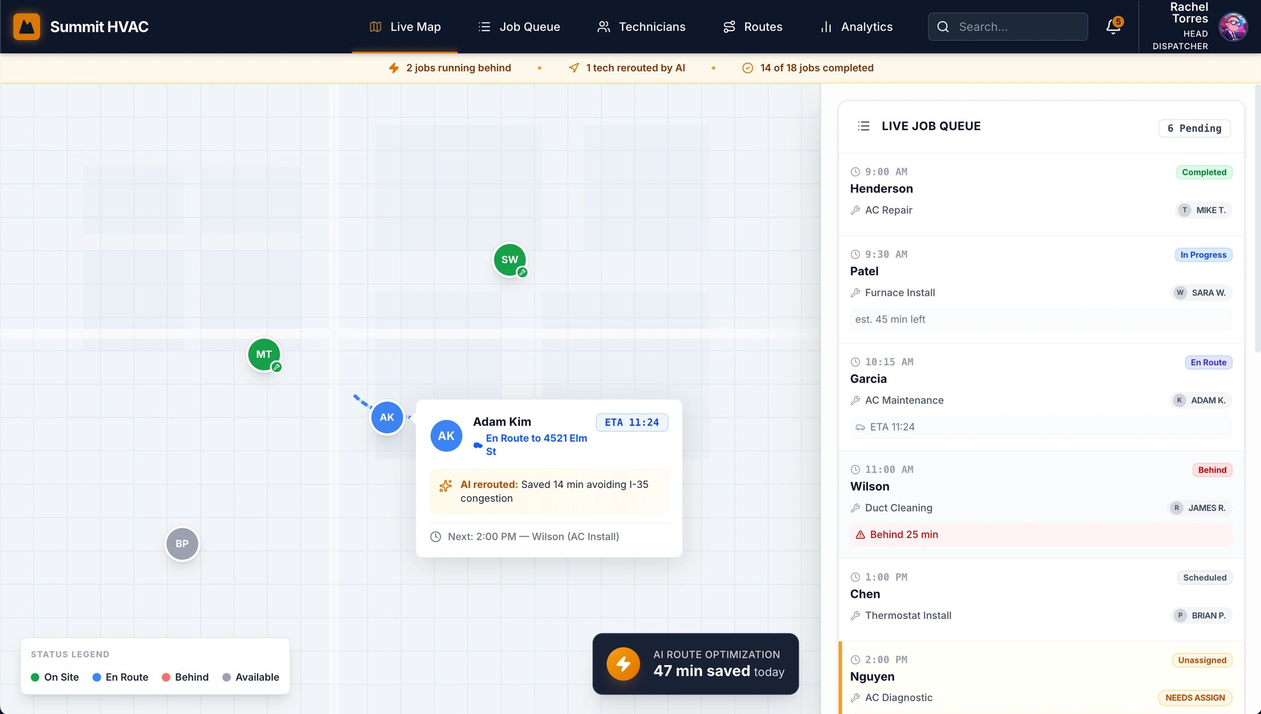Click the warning icon beside Behind 25 min

click(860, 534)
